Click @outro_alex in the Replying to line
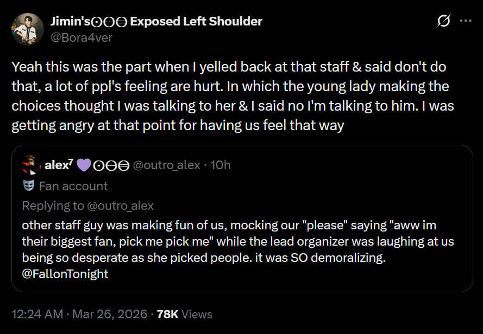 pyautogui.click(x=120, y=205)
